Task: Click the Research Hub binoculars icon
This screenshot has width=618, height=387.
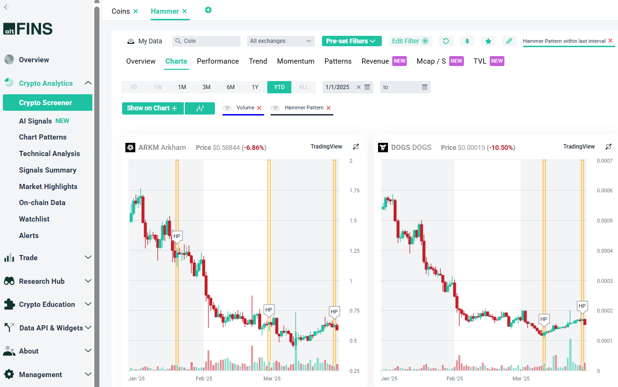Action: point(9,281)
